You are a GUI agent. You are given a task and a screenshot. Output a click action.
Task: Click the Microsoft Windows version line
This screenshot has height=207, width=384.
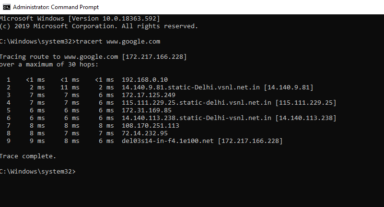tap(80, 18)
